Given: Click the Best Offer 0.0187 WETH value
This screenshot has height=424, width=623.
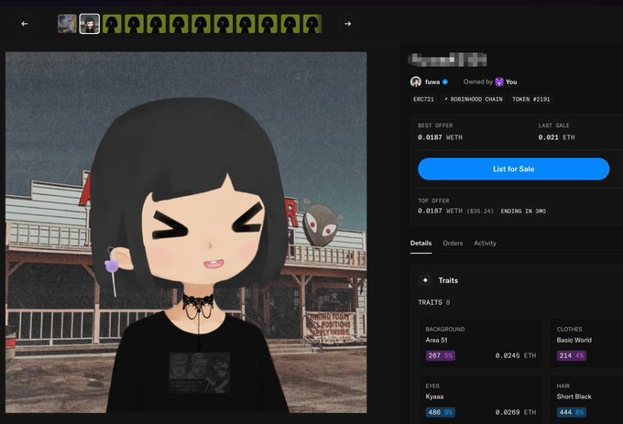Looking at the screenshot, I should pos(441,137).
